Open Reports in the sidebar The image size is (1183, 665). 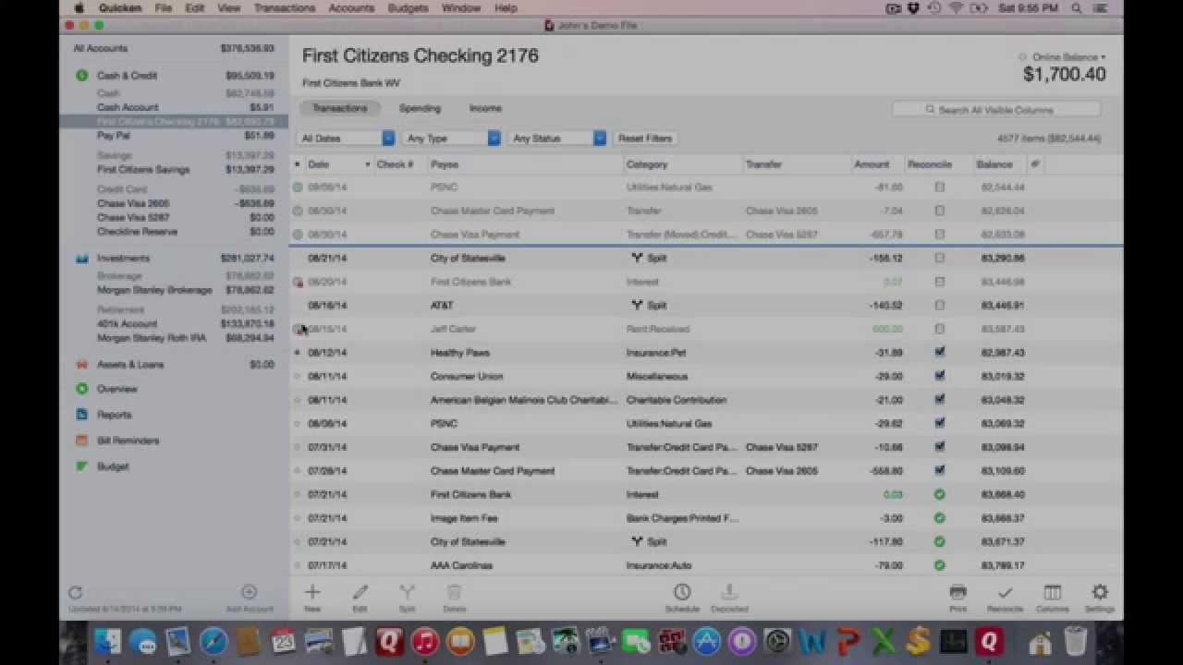[115, 415]
